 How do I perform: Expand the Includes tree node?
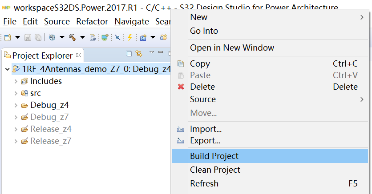[x=16, y=81]
